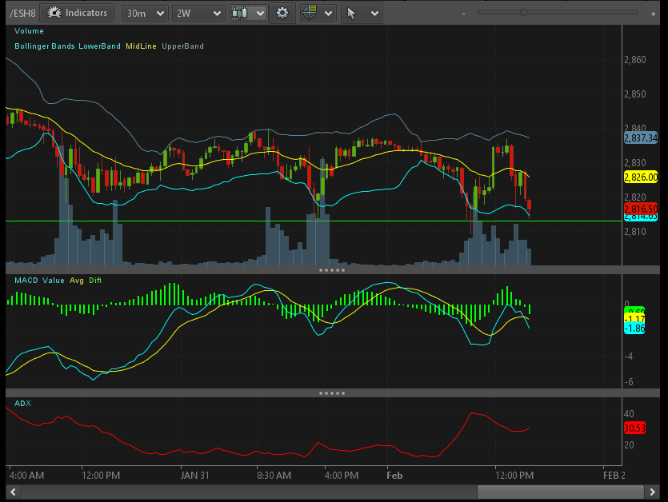The width and height of the screenshot is (668, 502).
Task: Adjust the zoom slider handle
Action: [523, 13]
